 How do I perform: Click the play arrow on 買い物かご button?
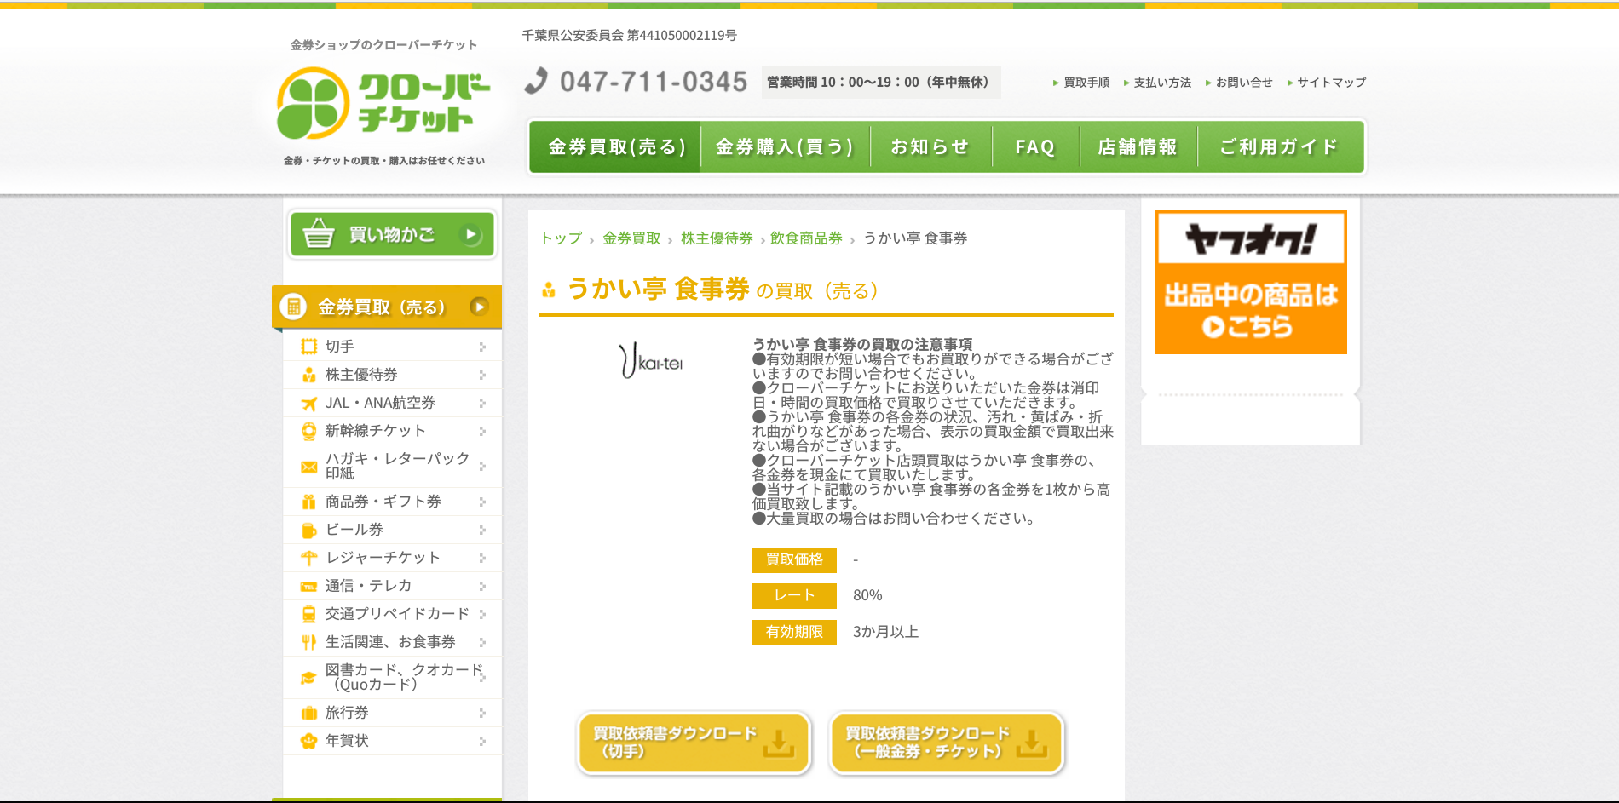click(470, 234)
